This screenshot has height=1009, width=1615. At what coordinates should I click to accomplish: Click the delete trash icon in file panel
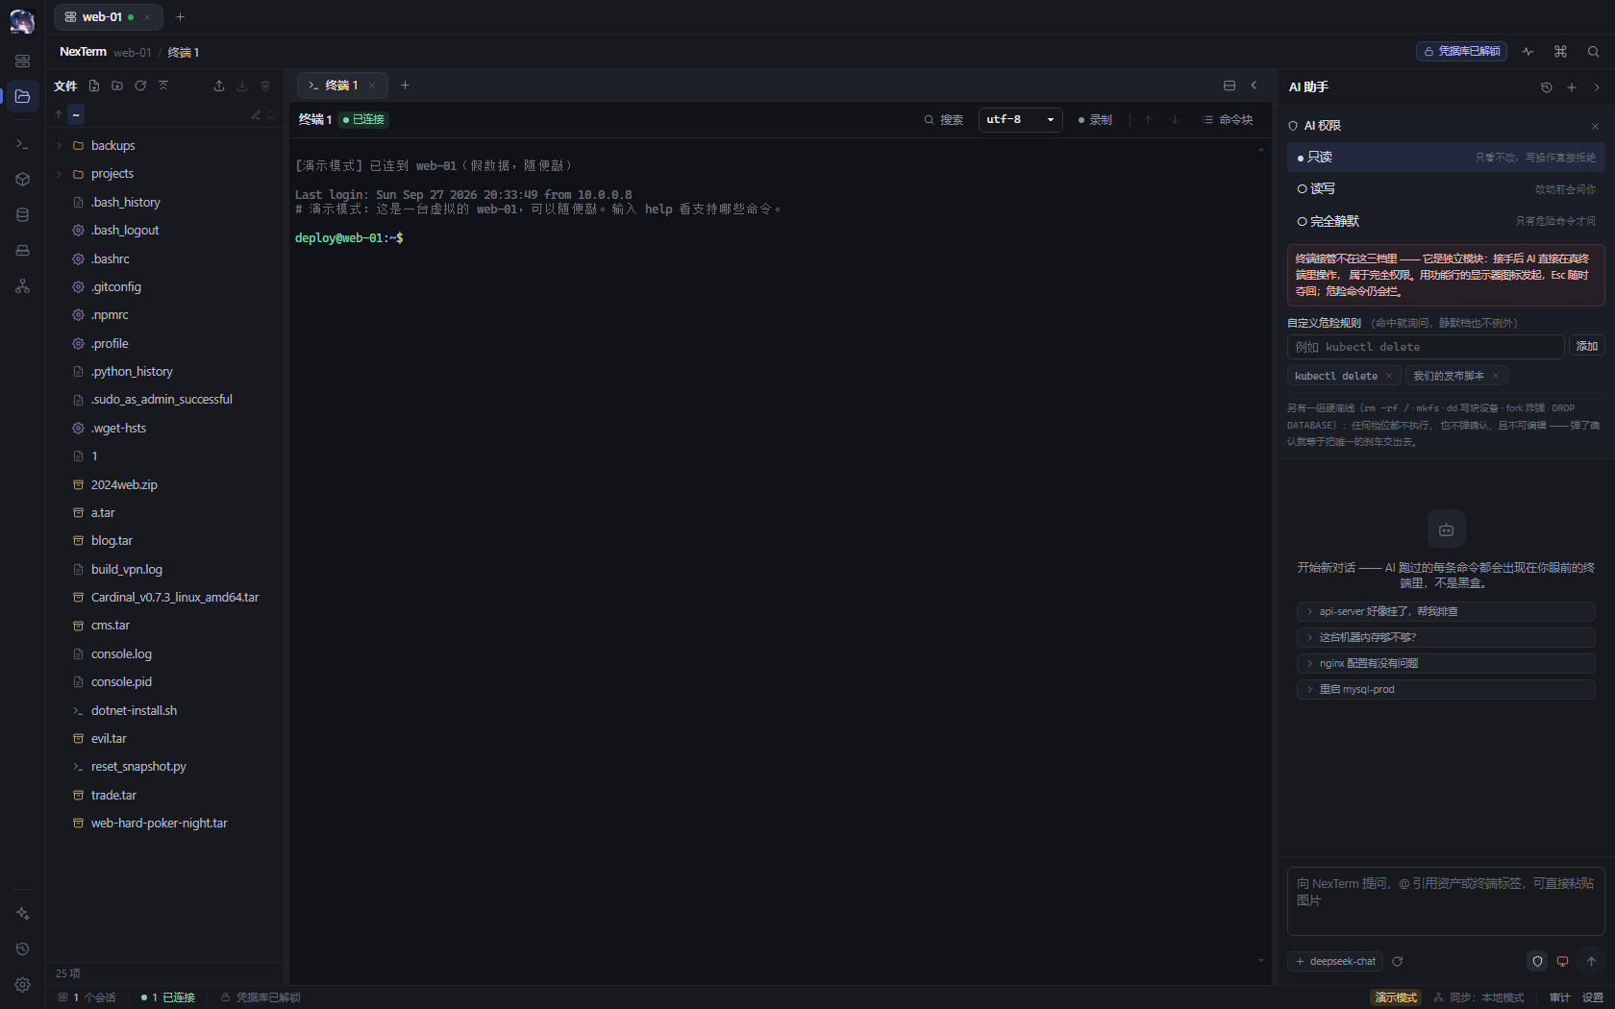tap(265, 86)
